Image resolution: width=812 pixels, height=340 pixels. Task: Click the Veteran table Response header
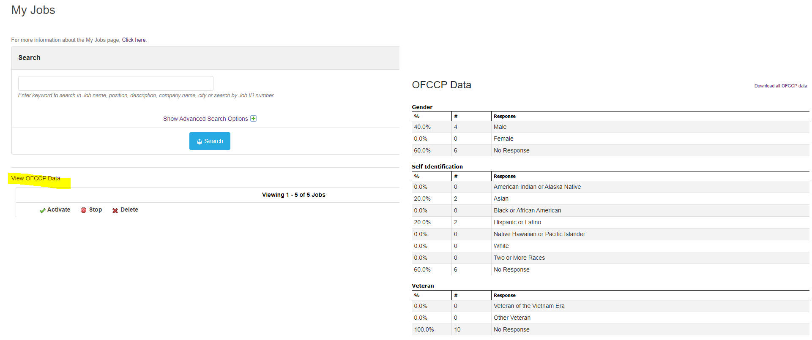[x=504, y=295]
